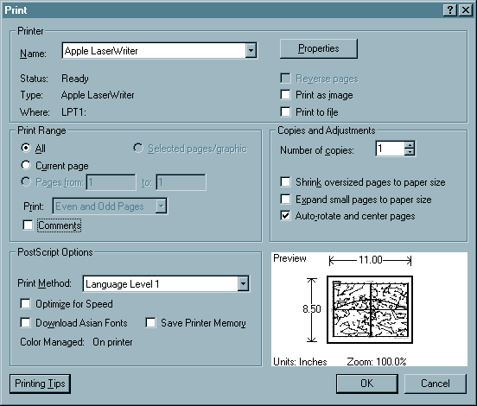Check the Print to file option
This screenshot has height=406, width=477.
285,111
